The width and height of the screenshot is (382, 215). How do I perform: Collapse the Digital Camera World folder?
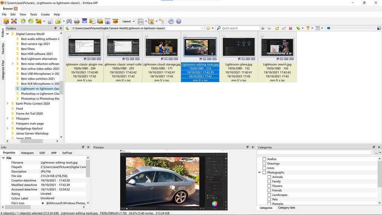[x=8, y=34]
